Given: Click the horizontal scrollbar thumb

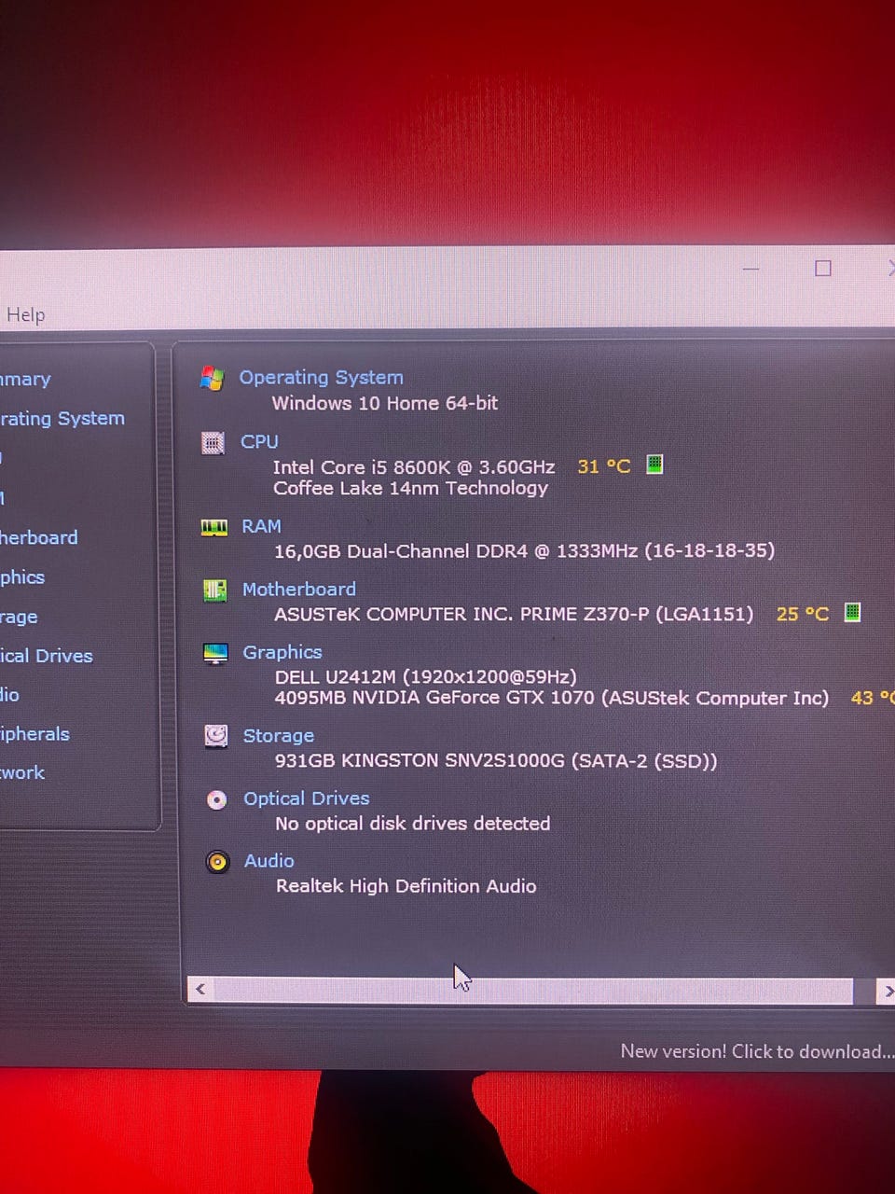Looking at the screenshot, I should 533,991.
